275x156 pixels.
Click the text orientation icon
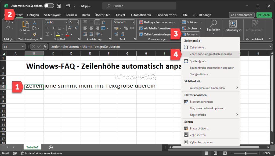pyautogui.click(x=98, y=34)
